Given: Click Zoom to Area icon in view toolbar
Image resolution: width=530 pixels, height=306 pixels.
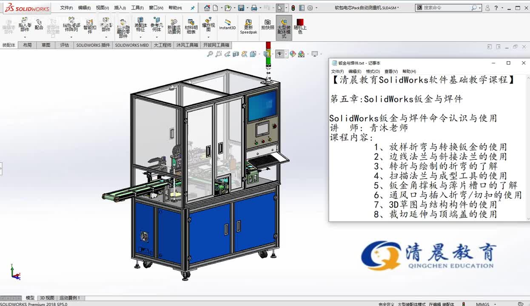Looking at the screenshot, I should point(219,54).
